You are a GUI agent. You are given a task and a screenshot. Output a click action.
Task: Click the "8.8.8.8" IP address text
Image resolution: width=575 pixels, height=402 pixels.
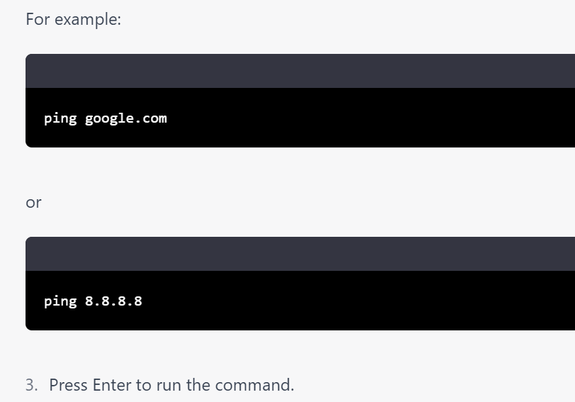point(113,301)
